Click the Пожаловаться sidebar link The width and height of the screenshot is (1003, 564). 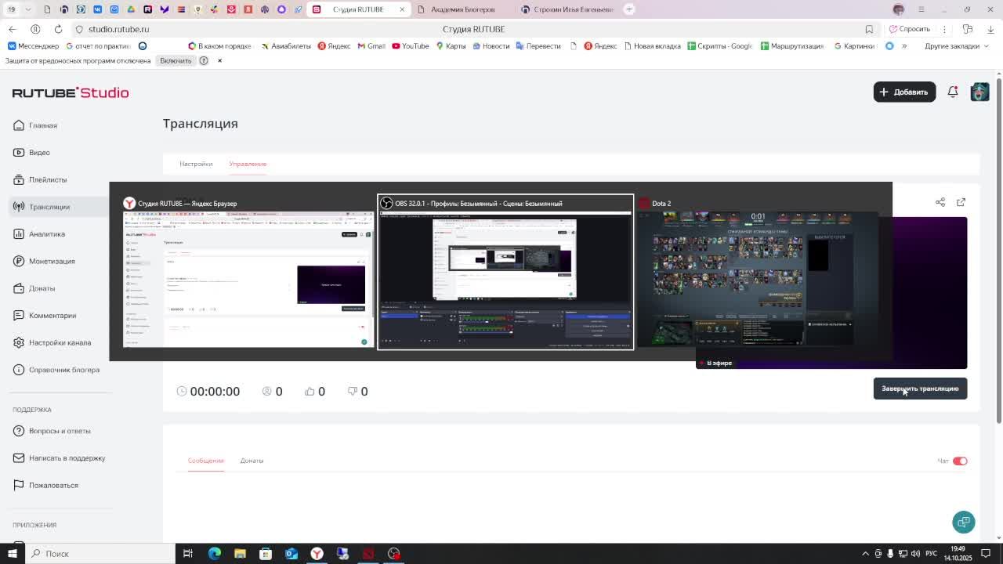(x=45, y=485)
